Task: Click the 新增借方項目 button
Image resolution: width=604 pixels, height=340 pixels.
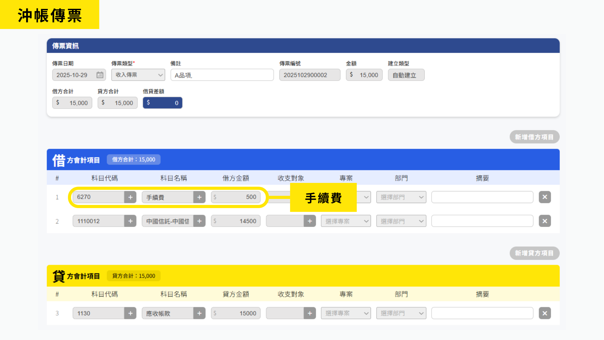Action: click(534, 137)
